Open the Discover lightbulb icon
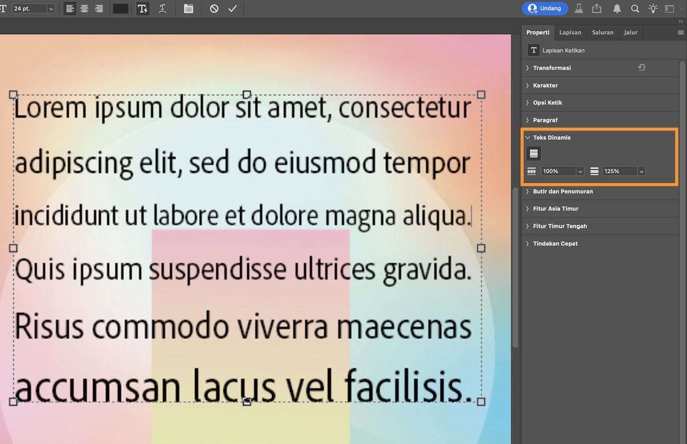Screen dimensions: 687x444 coord(653,8)
